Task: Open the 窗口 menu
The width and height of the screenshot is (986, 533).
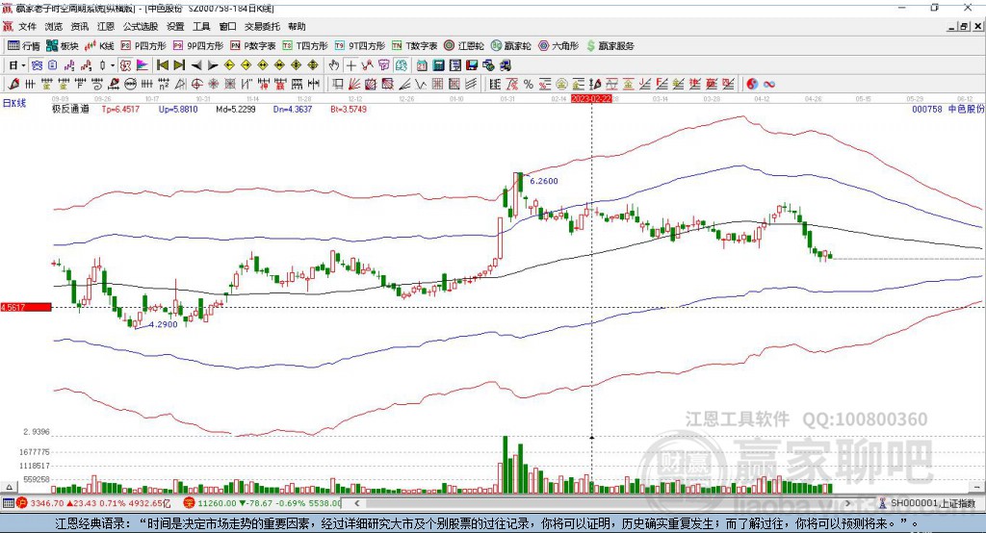Action: point(227,26)
